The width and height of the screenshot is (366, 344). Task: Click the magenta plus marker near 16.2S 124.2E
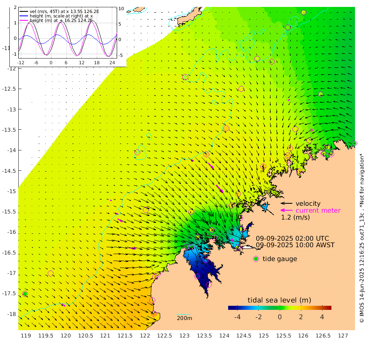point(232,239)
